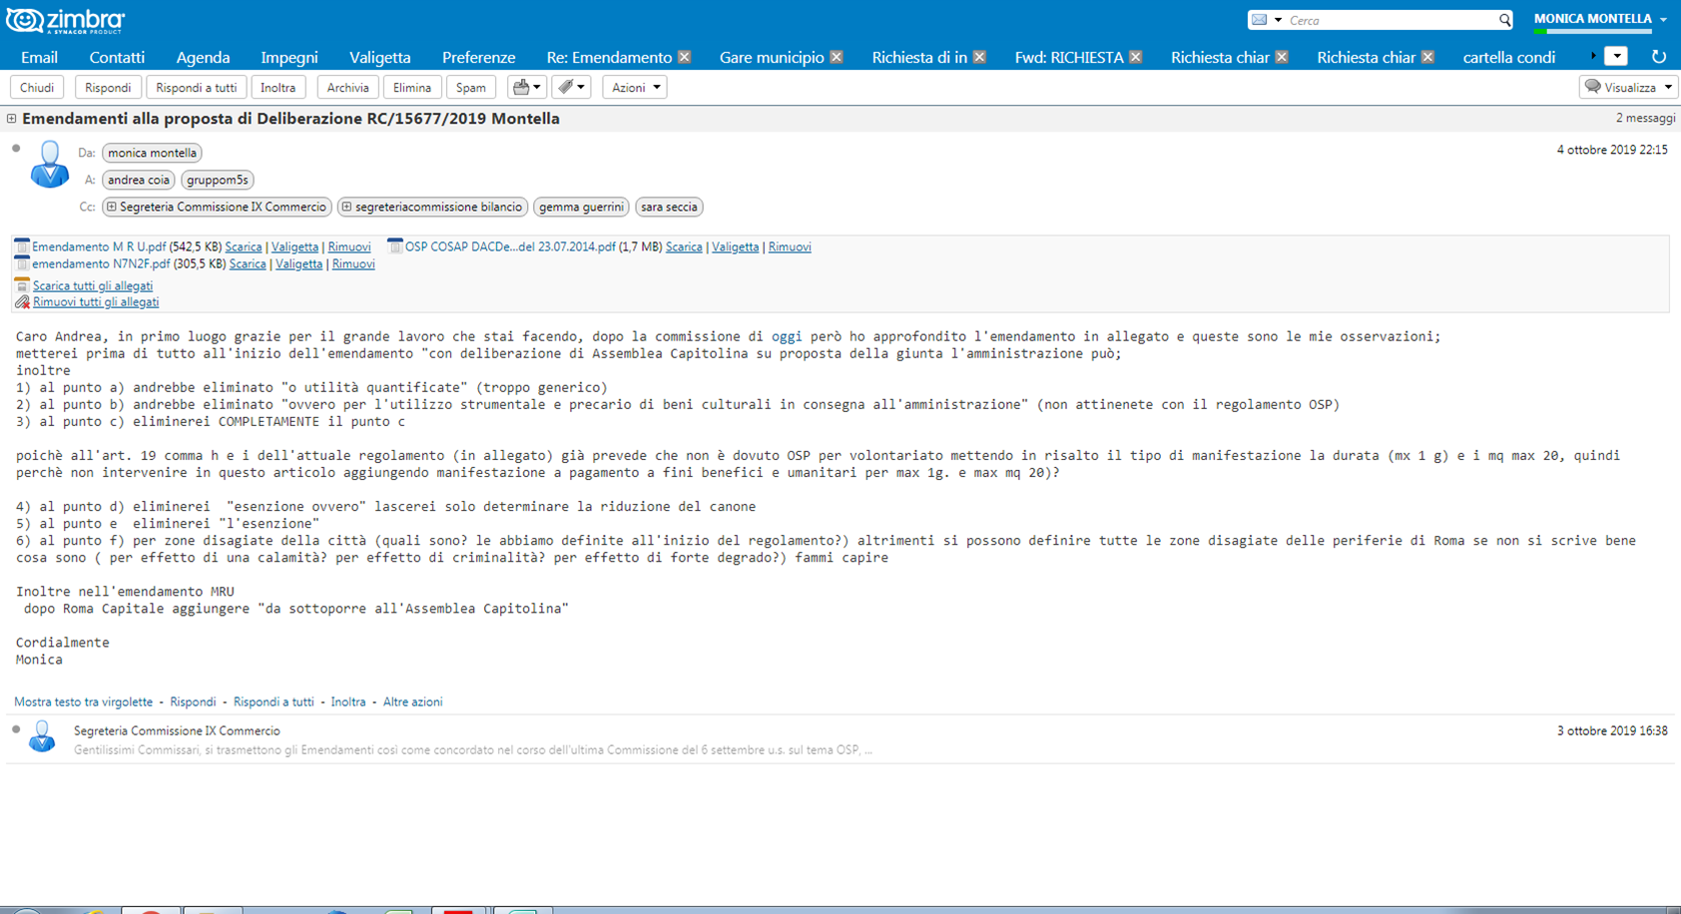Click the Elimina button
Viewport: 1681px width, 914px height.
pos(411,88)
